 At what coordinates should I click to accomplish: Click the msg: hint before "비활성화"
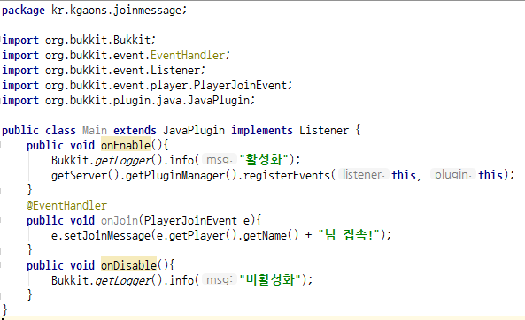click(220, 280)
